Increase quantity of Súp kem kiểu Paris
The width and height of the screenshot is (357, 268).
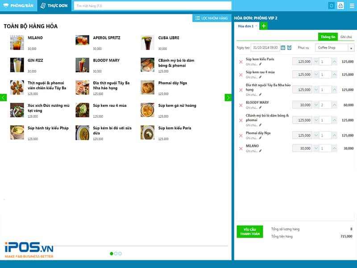tap(334, 62)
